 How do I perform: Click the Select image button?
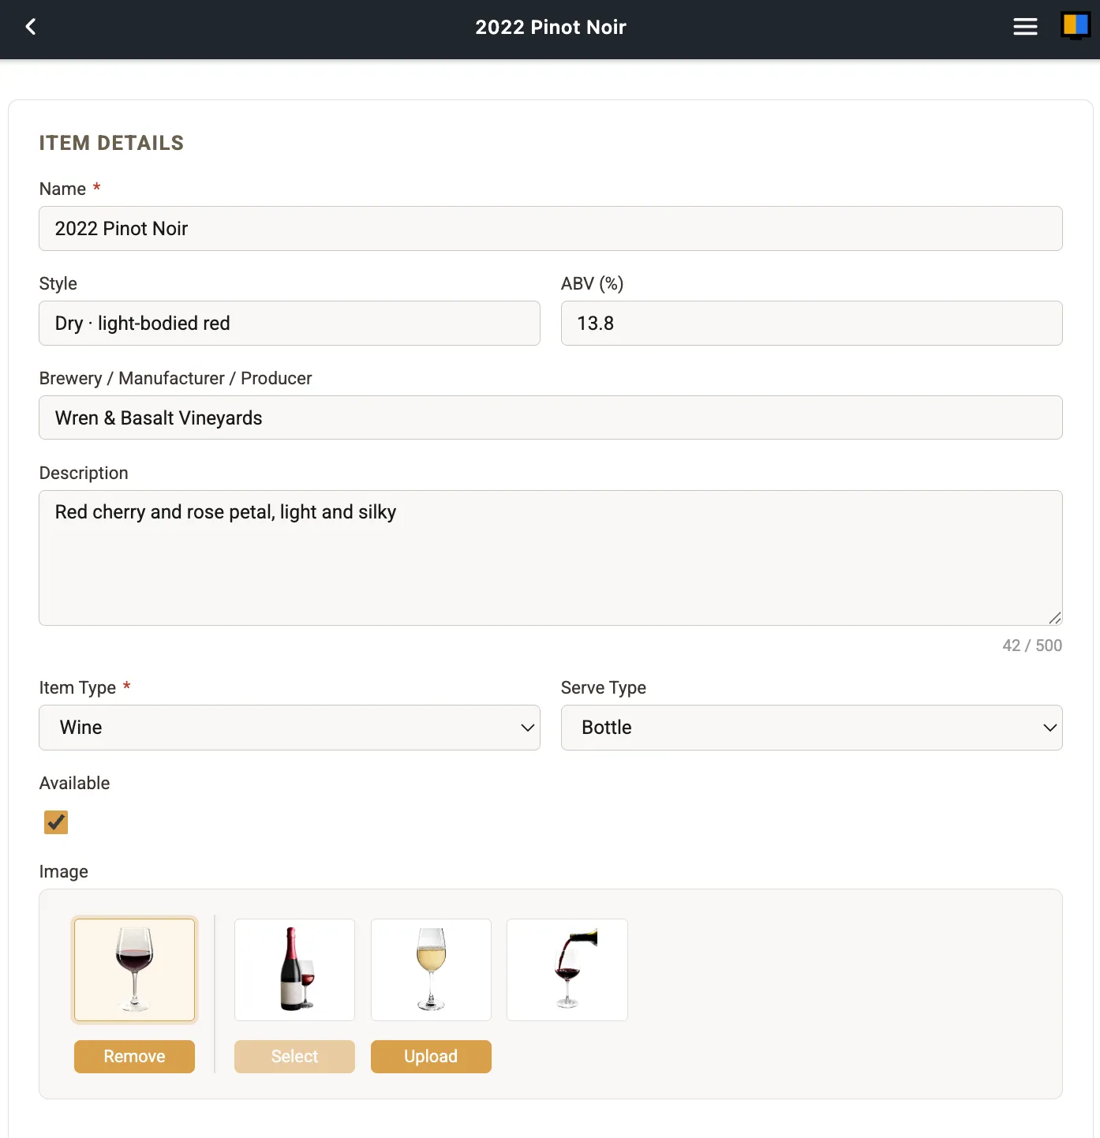(294, 1057)
